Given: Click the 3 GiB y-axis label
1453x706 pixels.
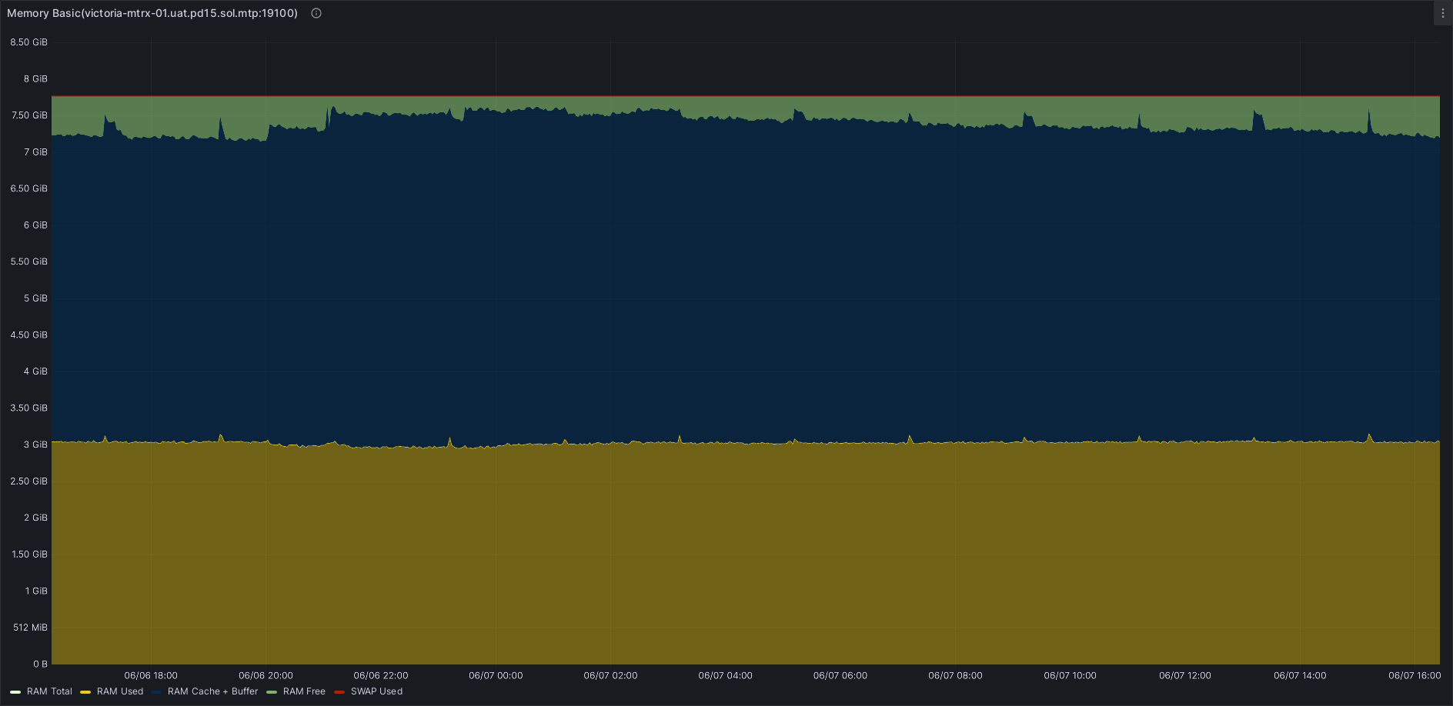Looking at the screenshot, I should [x=35, y=445].
